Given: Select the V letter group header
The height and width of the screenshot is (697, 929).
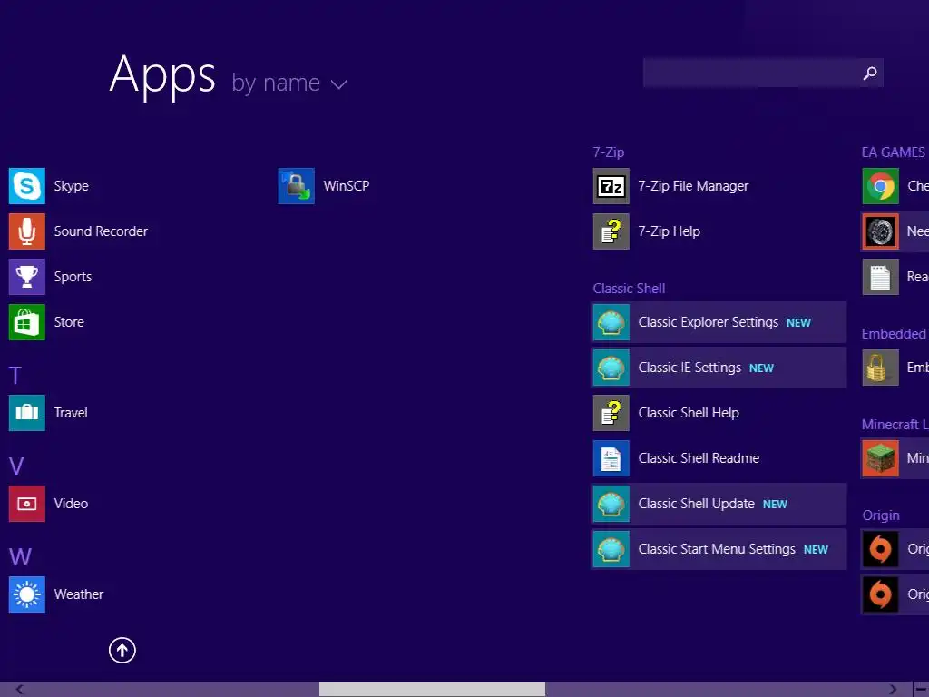Looking at the screenshot, I should click(16, 466).
